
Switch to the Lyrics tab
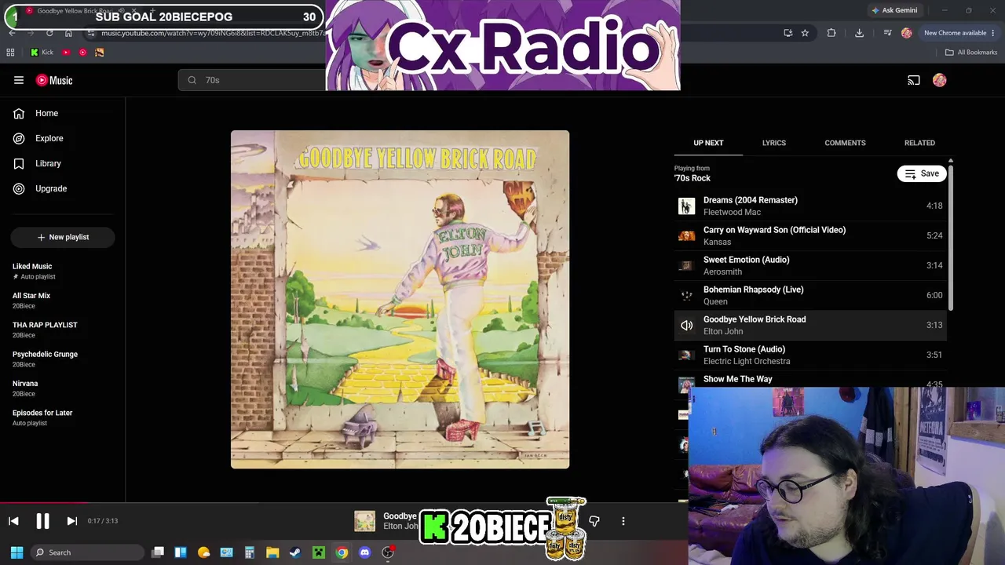pos(774,143)
